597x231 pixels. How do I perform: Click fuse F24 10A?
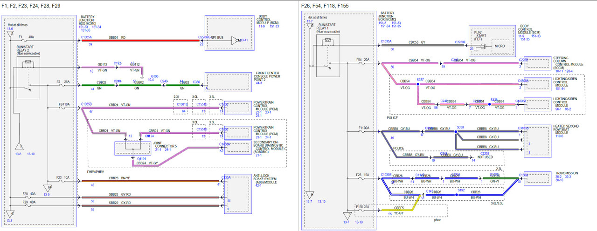point(65,104)
